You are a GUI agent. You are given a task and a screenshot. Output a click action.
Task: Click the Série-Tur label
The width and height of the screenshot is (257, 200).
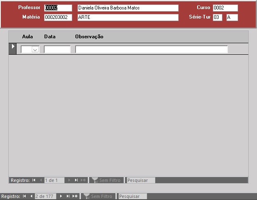tap(200, 17)
